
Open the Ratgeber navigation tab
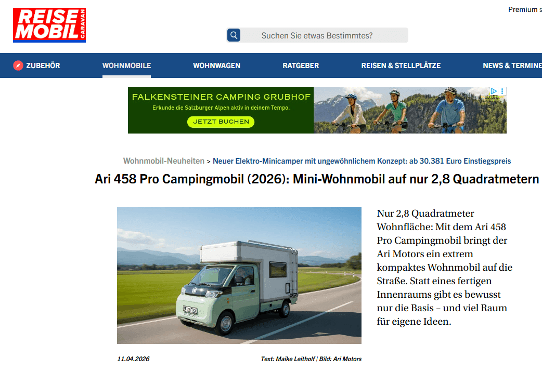[301, 65]
